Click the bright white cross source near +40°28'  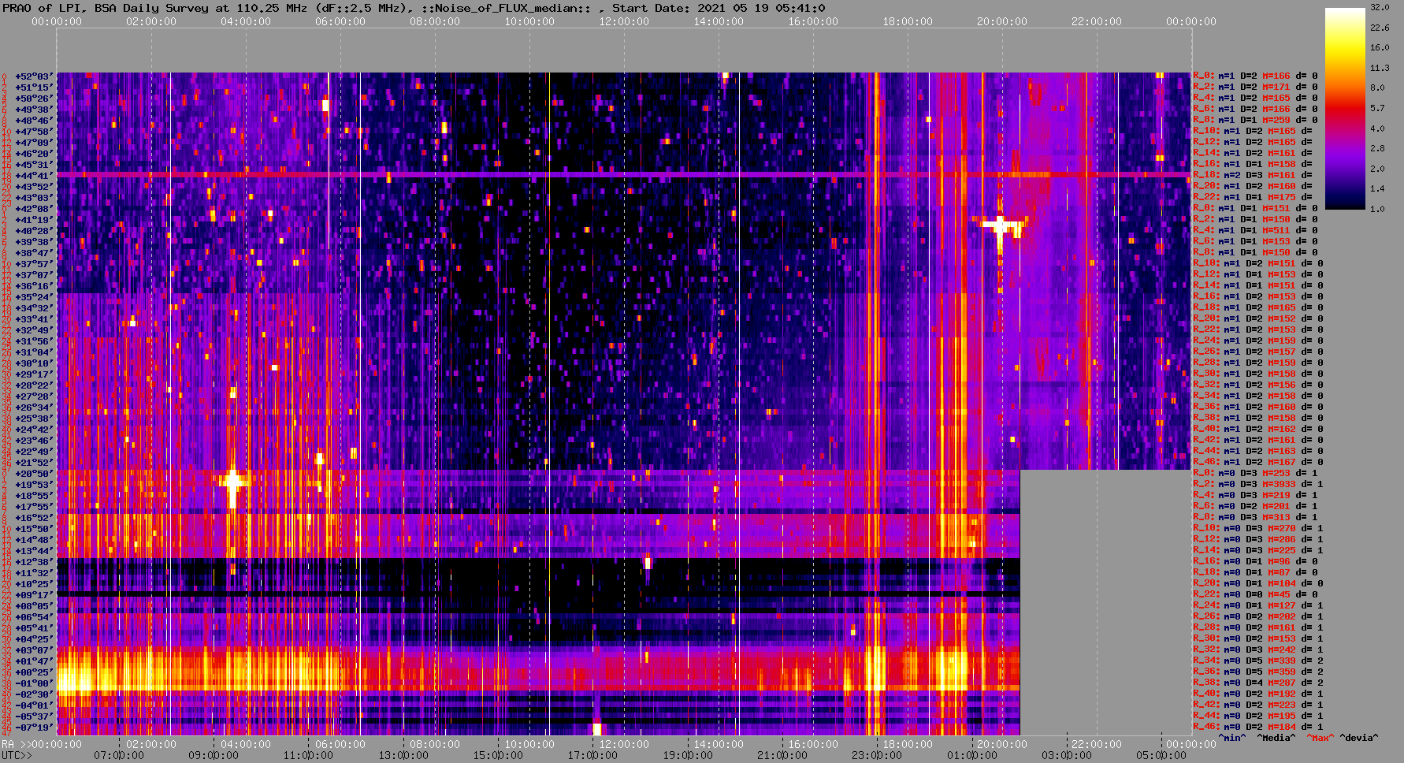tap(1000, 225)
